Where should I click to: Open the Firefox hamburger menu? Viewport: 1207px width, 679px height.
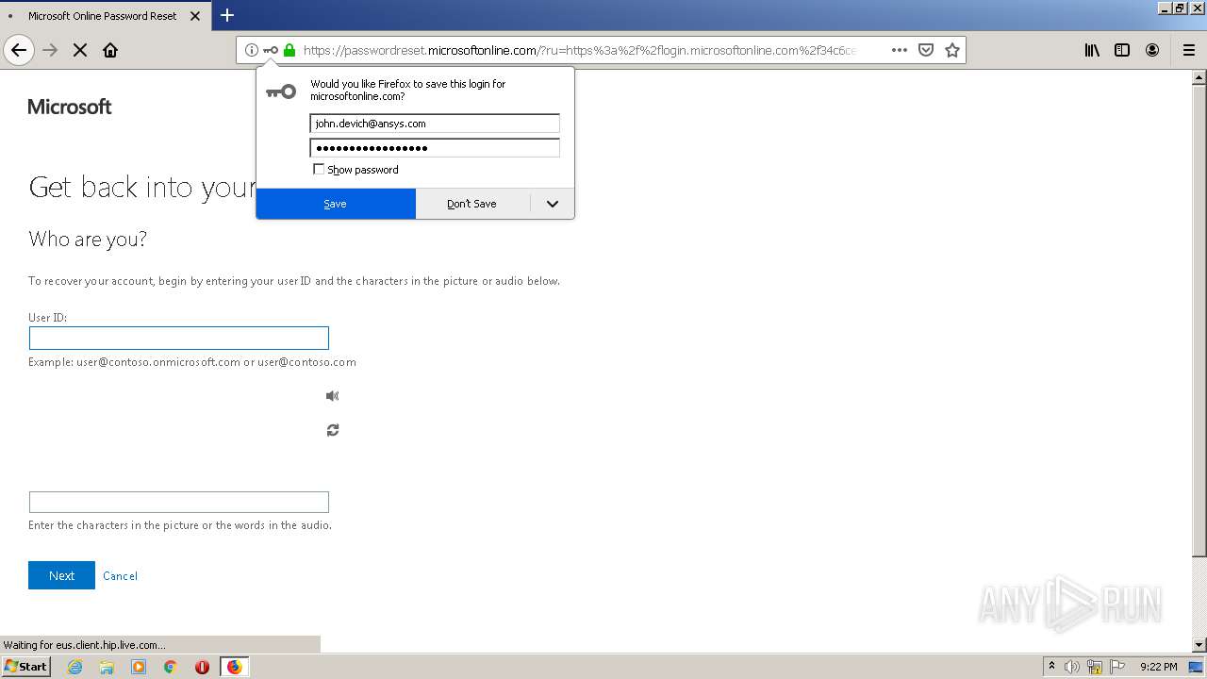click(1189, 50)
